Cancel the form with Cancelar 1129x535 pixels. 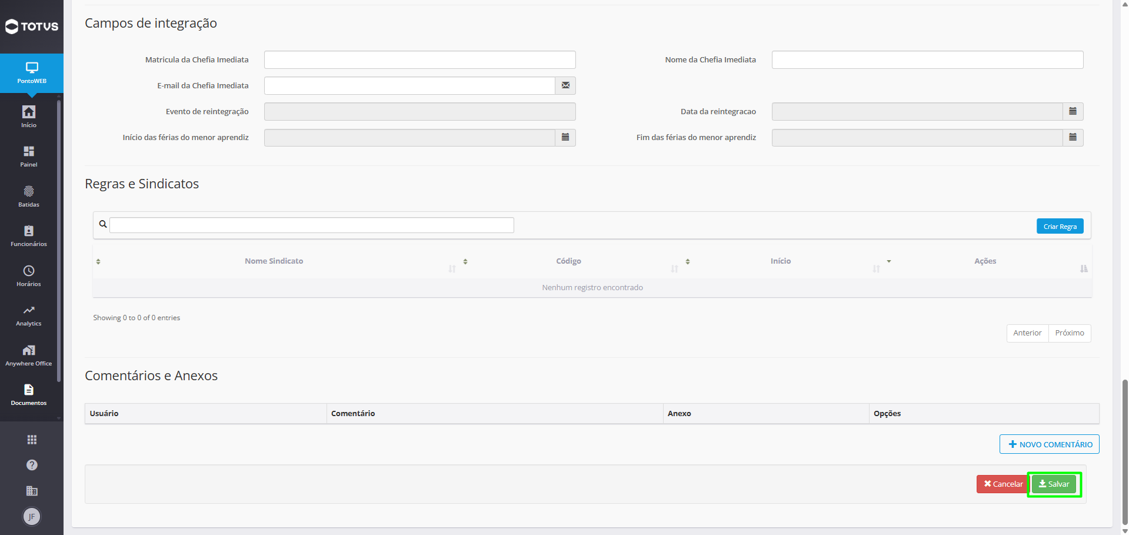tap(1003, 484)
